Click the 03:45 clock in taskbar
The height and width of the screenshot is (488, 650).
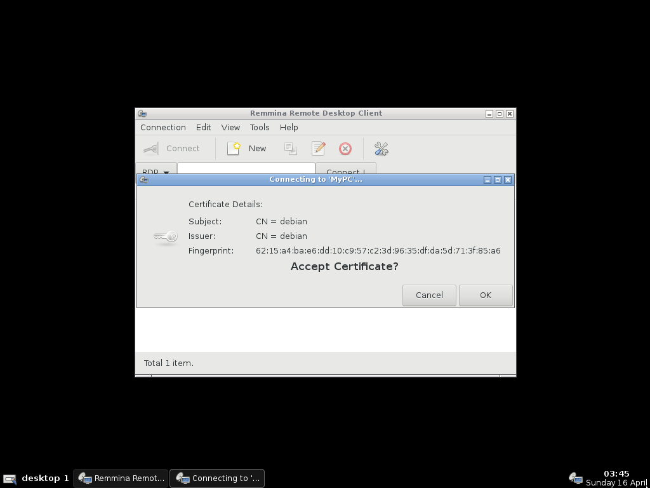pyautogui.click(x=616, y=473)
